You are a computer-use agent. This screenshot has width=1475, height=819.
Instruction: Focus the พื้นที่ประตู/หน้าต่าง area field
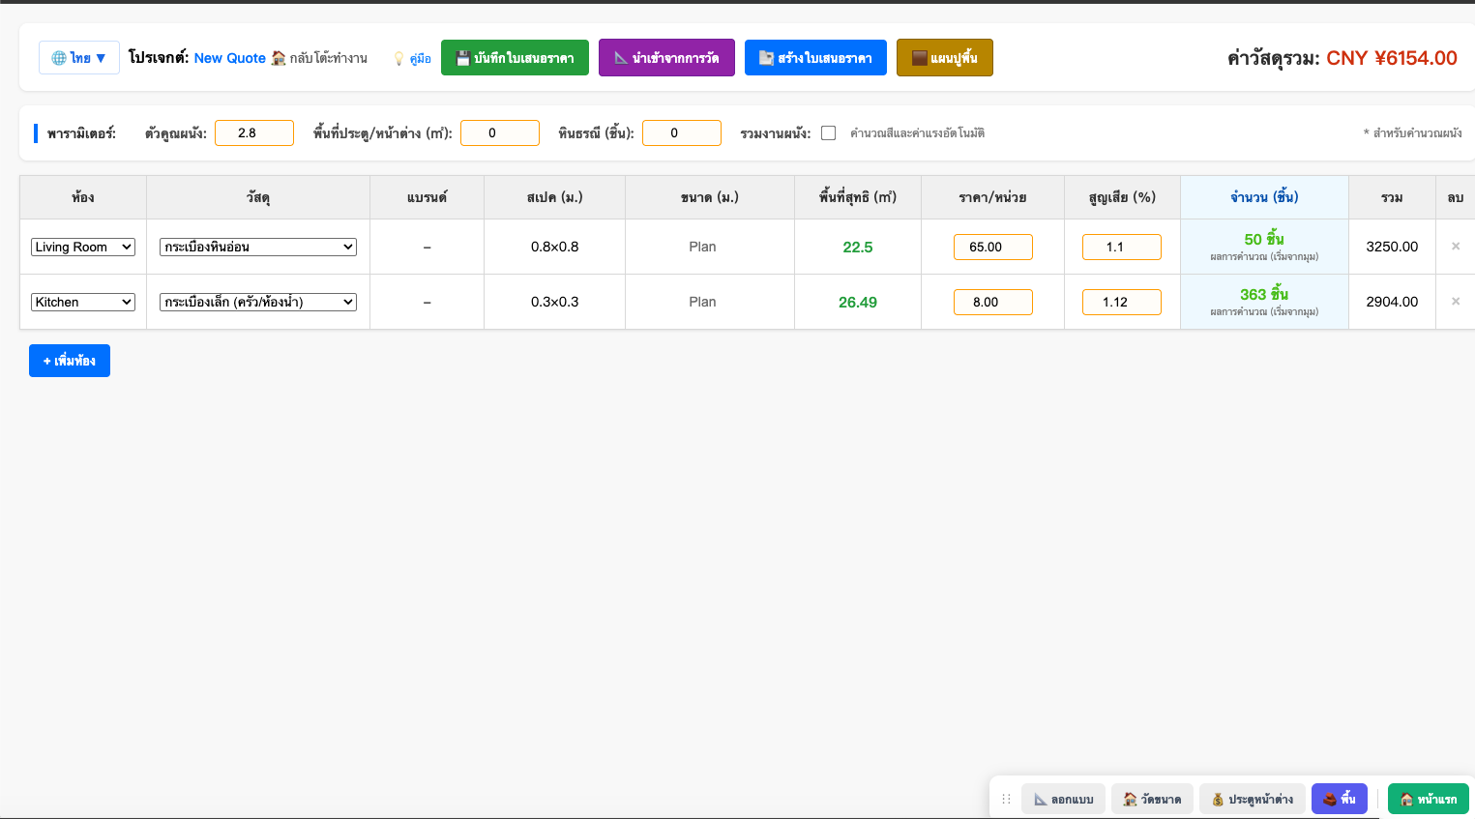coord(500,133)
